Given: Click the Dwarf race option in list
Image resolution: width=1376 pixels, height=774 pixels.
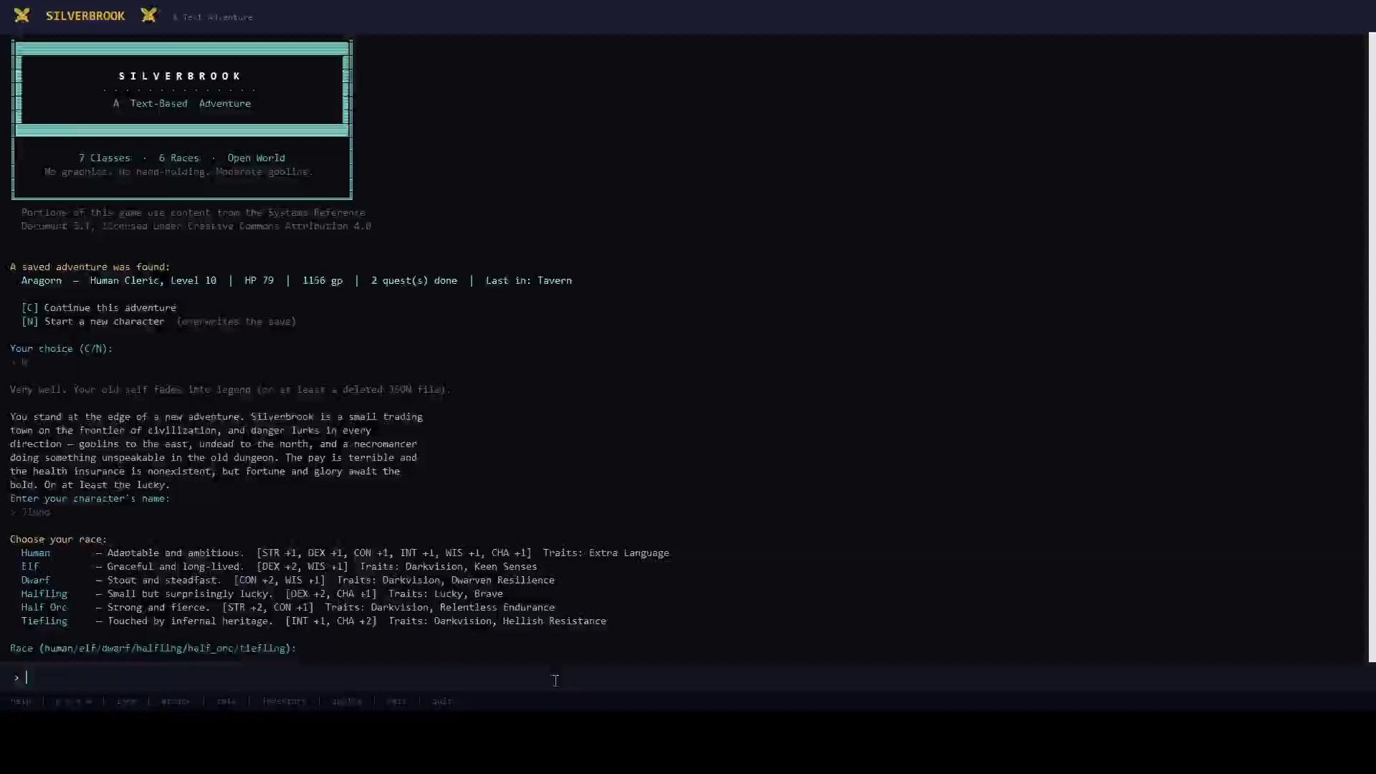Looking at the screenshot, I should 35,580.
